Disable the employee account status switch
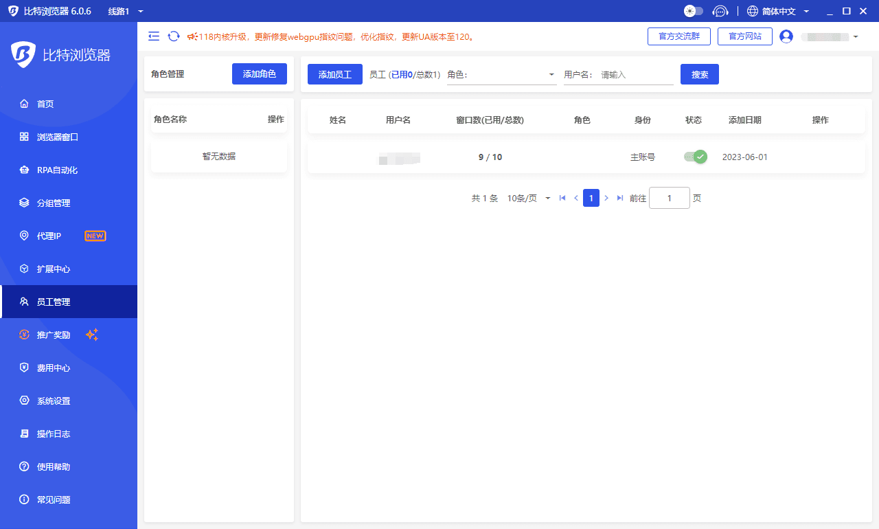Image resolution: width=879 pixels, height=529 pixels. pyautogui.click(x=694, y=157)
